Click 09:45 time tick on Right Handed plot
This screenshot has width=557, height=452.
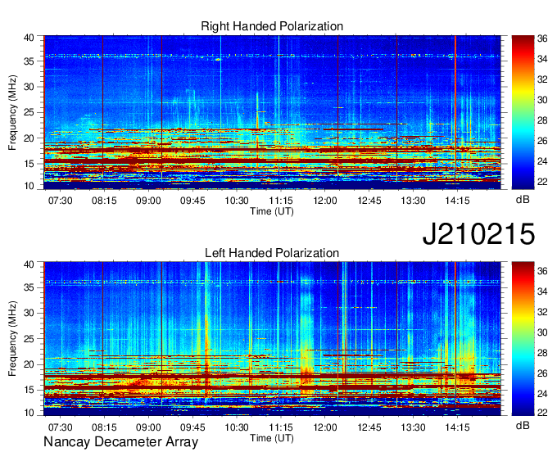[x=192, y=201]
